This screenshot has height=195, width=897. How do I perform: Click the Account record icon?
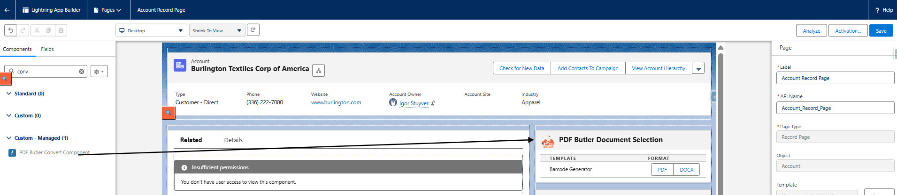tap(180, 65)
